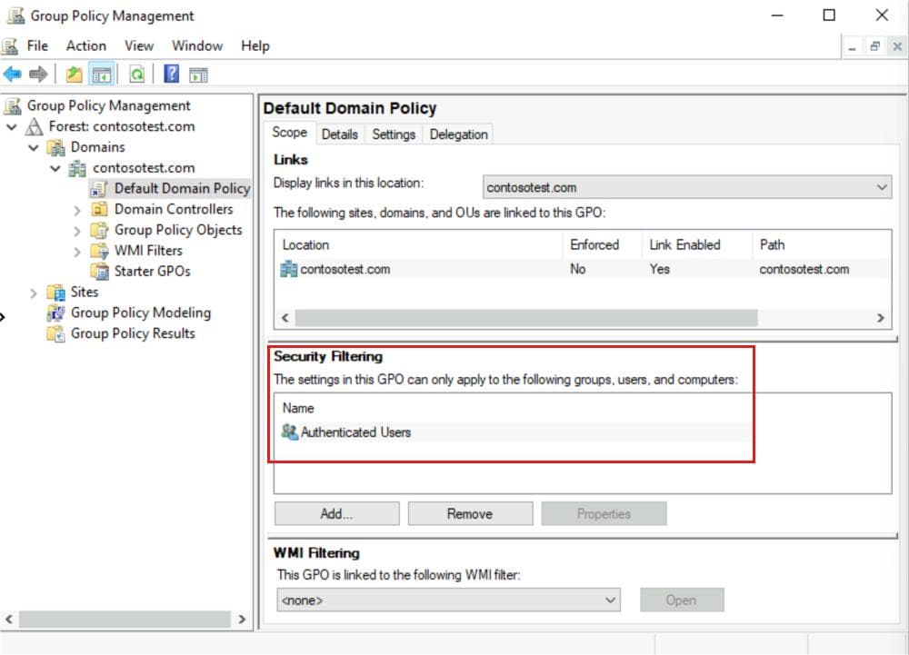Select the Sites node icon
The image size is (909, 655).
[x=56, y=292]
